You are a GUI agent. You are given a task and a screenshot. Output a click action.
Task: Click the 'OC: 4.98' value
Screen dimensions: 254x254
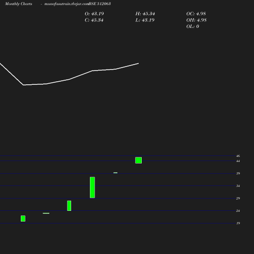(x=196, y=14)
